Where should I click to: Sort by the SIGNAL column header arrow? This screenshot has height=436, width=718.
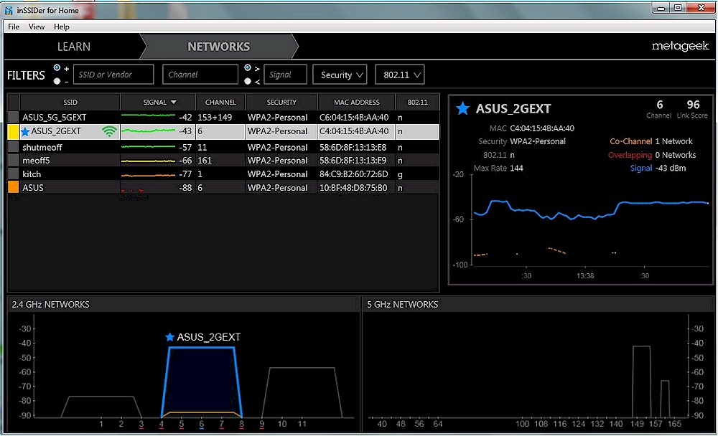173,102
